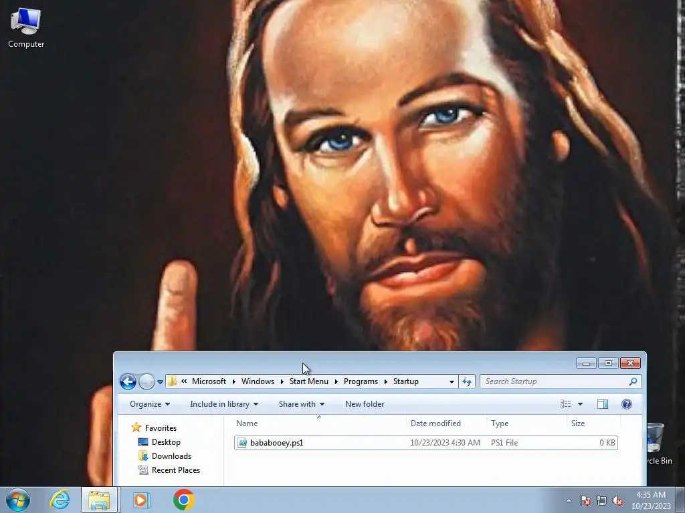Viewport: 685px width, 513px height.
Task: Click the bababooey.ps1 file icon
Action: 242,443
